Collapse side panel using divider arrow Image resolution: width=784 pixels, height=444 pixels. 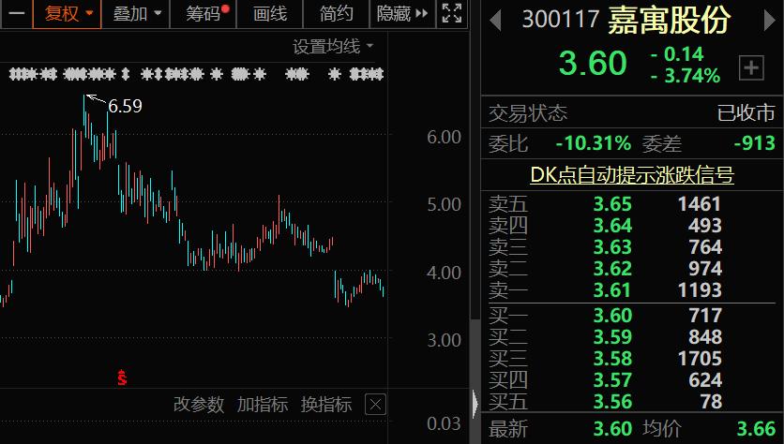coord(475,403)
